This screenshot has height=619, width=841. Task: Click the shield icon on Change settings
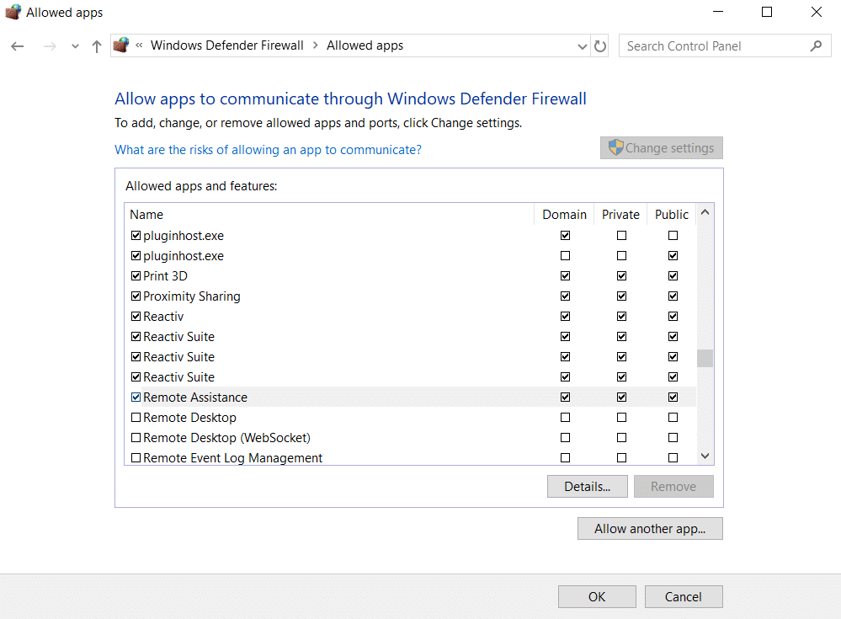pyautogui.click(x=615, y=147)
